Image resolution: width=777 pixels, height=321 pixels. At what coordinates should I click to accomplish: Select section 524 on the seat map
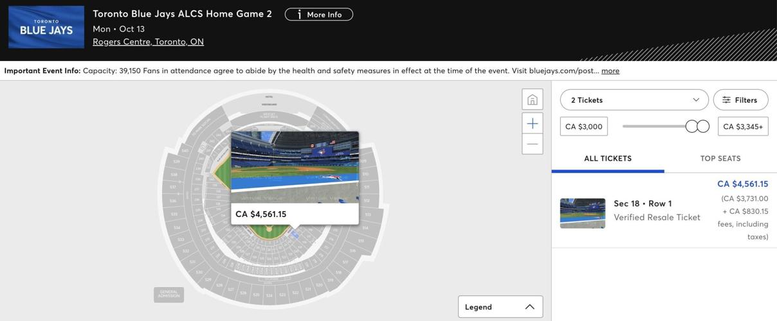tap(270, 295)
